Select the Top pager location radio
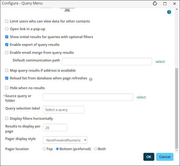The width and height of the screenshot is (180, 166). pyautogui.click(x=44, y=149)
